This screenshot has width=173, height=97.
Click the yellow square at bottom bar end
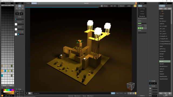point(136,93)
